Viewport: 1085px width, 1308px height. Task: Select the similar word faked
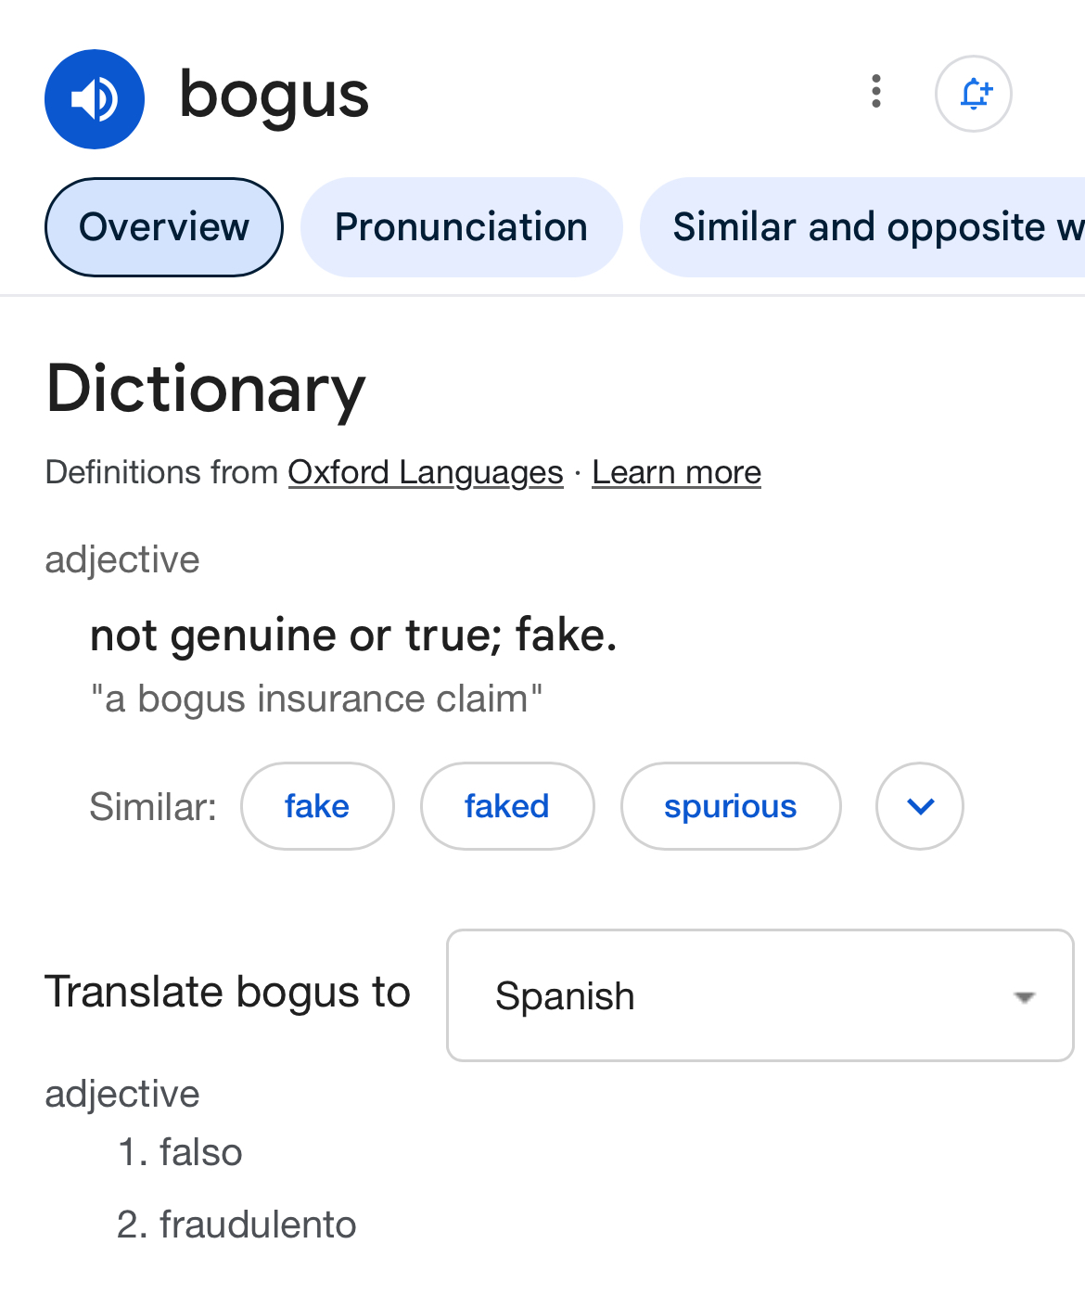point(507,806)
